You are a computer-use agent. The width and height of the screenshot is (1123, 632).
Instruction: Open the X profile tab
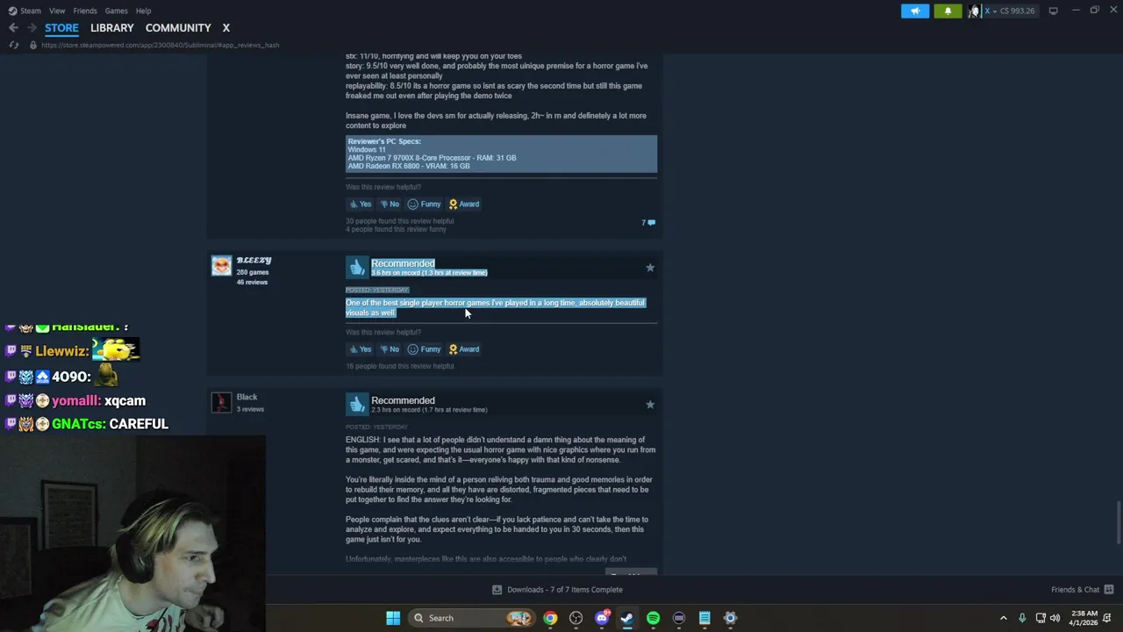[x=225, y=28]
